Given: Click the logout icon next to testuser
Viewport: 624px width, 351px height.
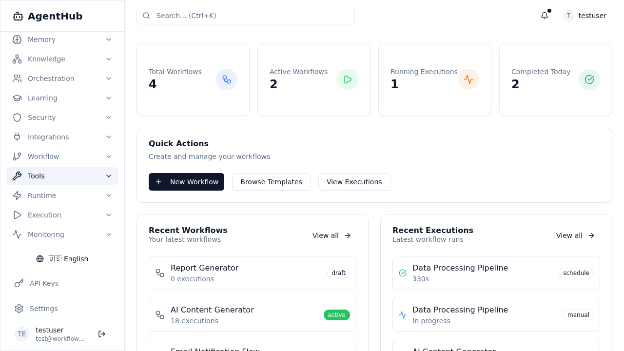Looking at the screenshot, I should click(101, 334).
